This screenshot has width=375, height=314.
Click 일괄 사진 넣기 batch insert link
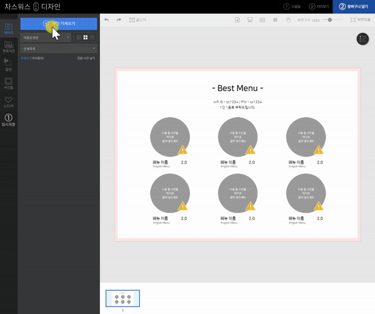(x=86, y=58)
